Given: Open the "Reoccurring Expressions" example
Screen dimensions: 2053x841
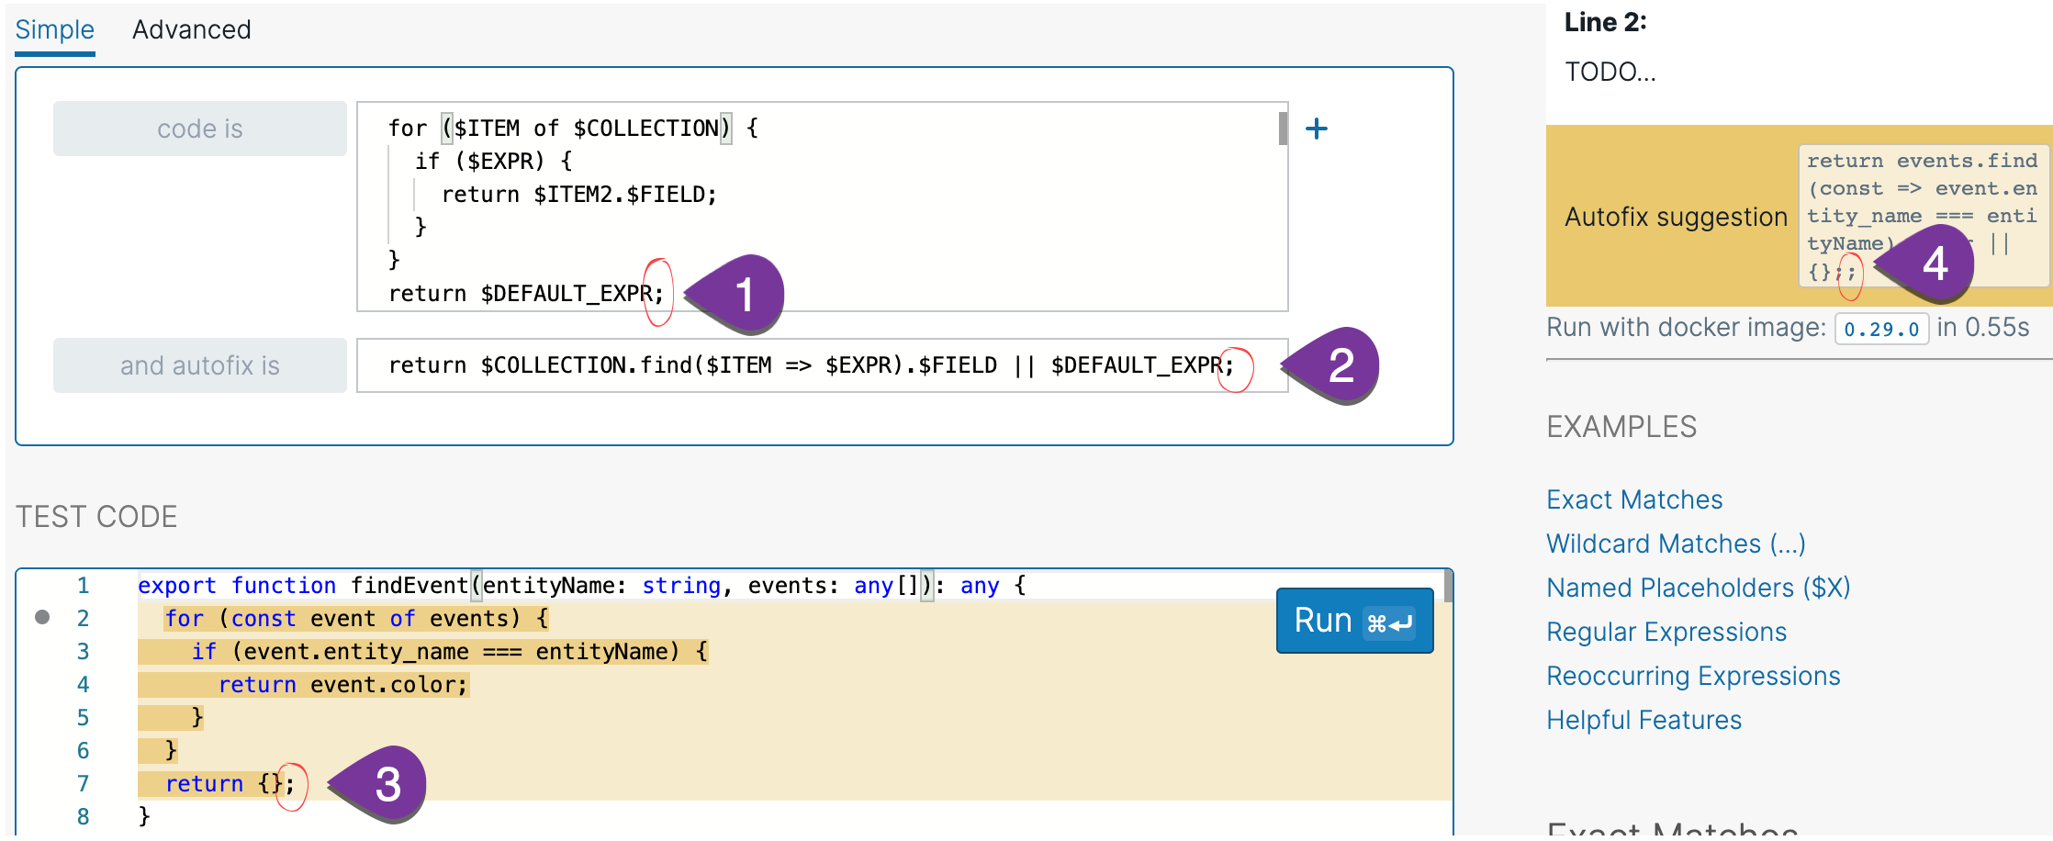Looking at the screenshot, I should (x=1693, y=675).
